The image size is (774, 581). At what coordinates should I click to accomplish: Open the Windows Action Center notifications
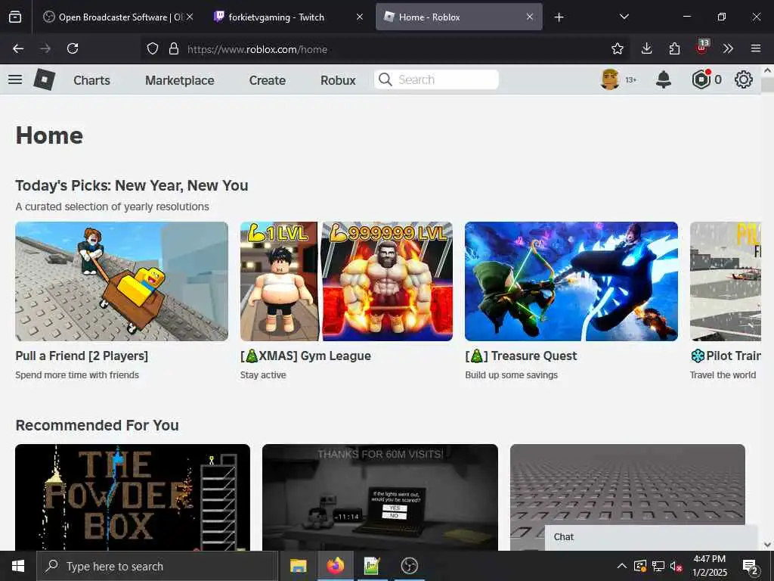point(751,566)
